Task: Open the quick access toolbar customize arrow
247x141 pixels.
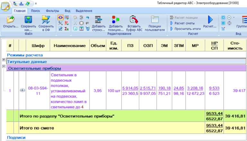Action: [36, 4]
